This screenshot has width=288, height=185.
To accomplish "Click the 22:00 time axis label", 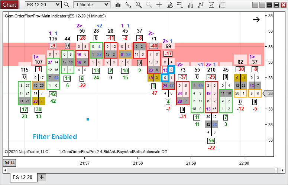I will (244, 163).
